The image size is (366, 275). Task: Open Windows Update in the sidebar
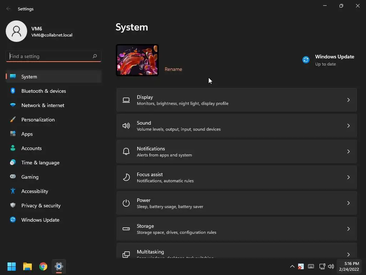click(54, 220)
